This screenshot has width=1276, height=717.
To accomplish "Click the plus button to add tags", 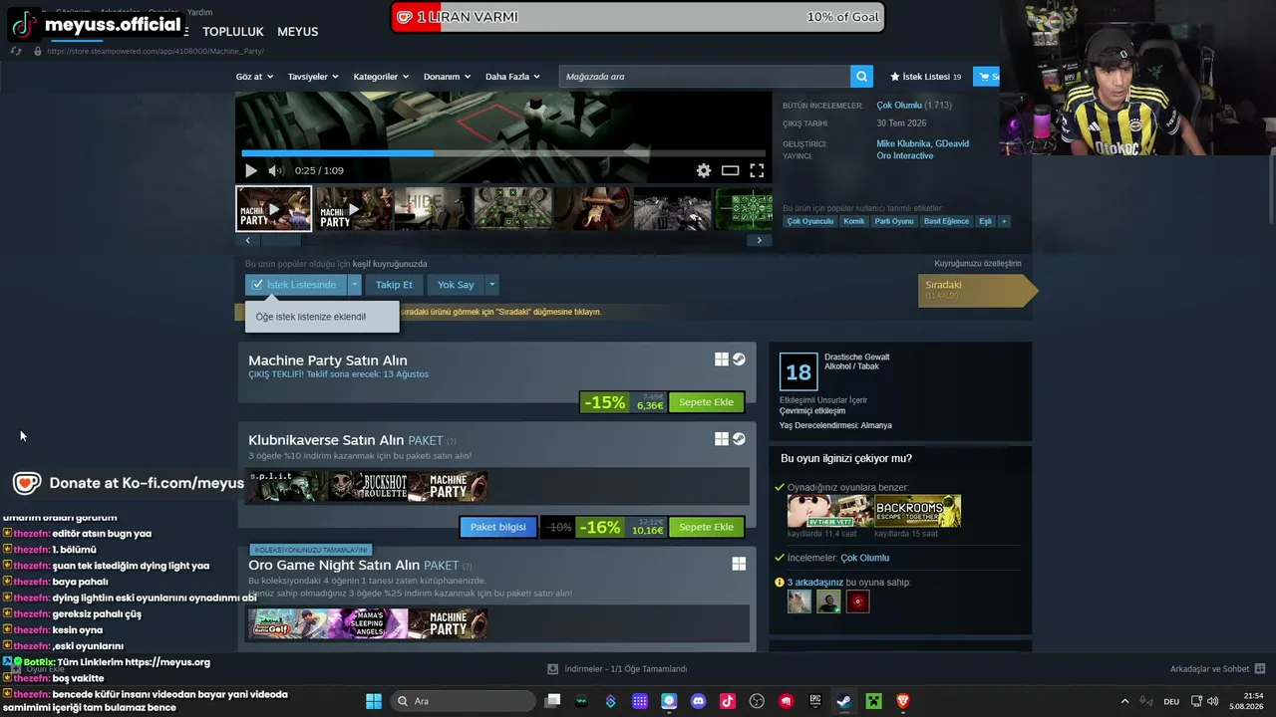I will click(x=1004, y=221).
